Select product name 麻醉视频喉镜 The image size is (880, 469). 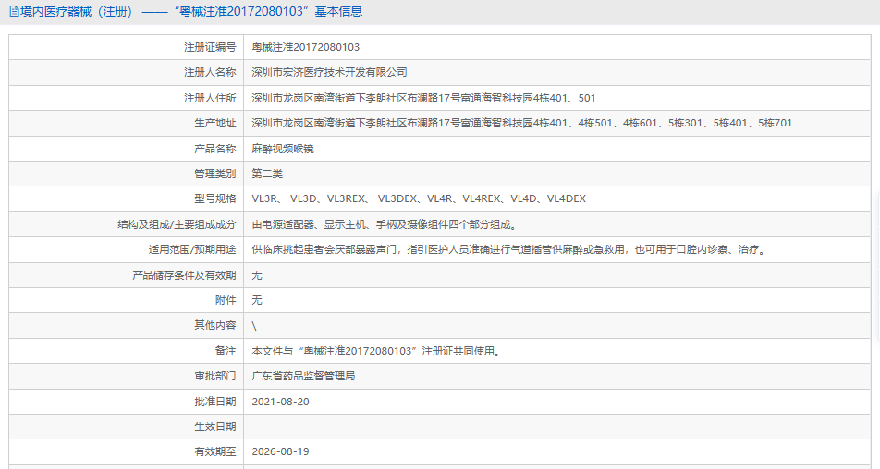coord(283,149)
